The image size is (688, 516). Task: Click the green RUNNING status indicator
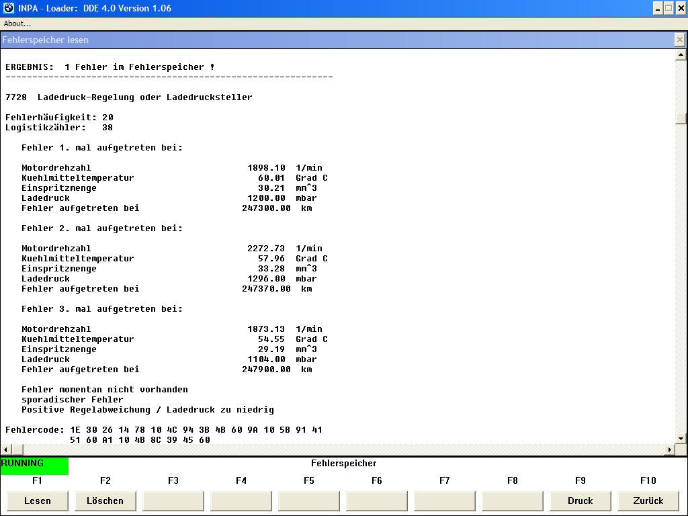(34, 466)
